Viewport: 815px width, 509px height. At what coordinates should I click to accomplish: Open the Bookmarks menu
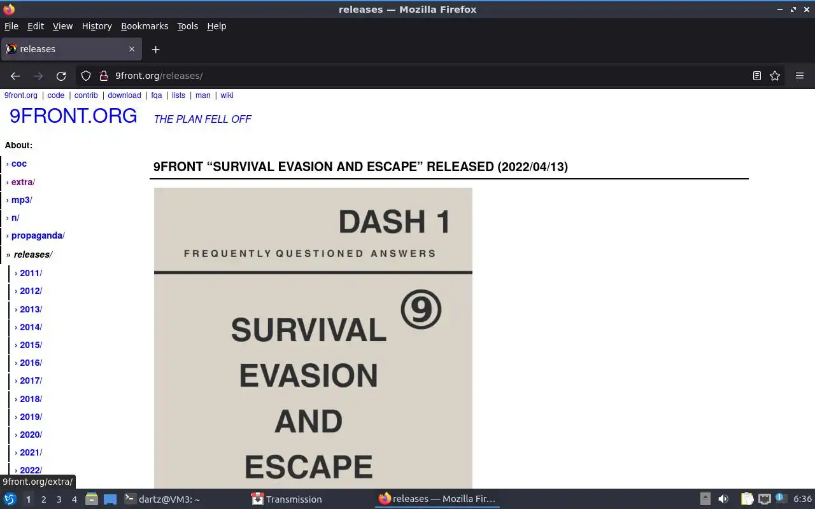point(145,26)
